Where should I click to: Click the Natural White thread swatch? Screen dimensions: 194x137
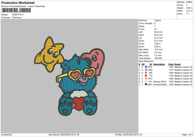click(x=146, y=81)
